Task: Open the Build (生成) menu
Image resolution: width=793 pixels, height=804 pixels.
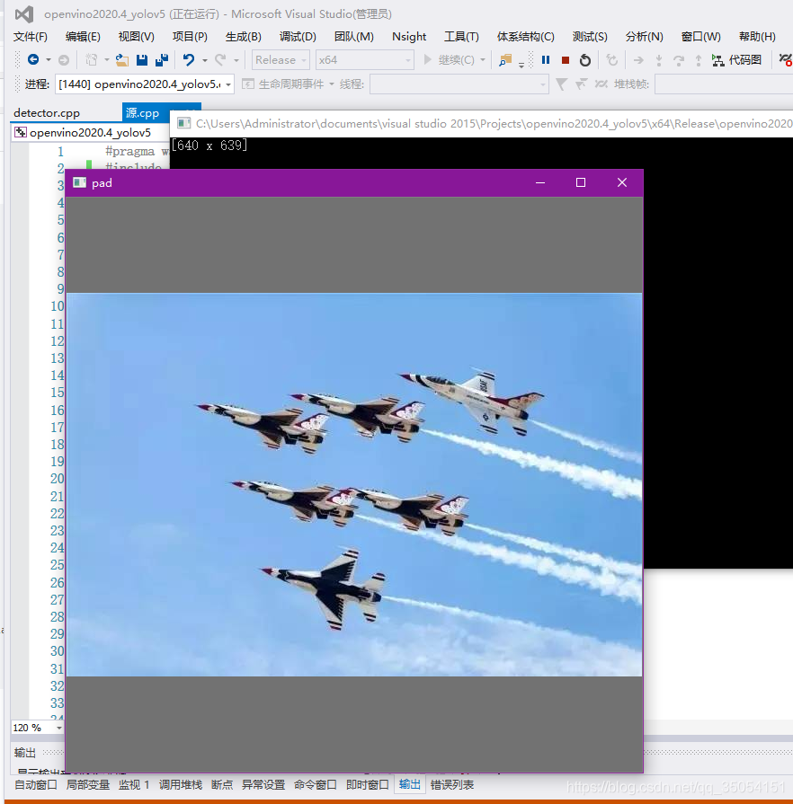Action: [244, 37]
